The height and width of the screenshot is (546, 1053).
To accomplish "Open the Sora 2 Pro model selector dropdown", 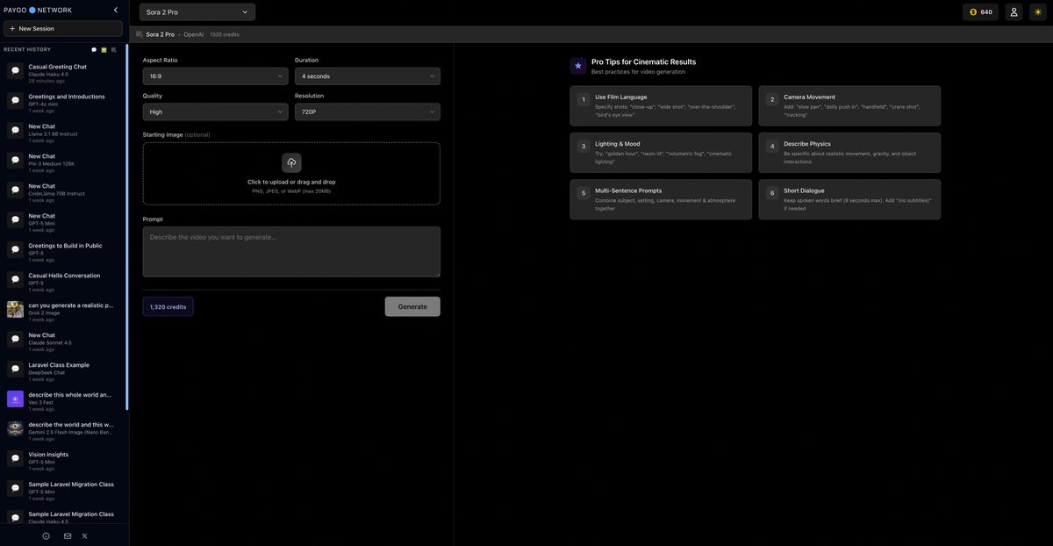I will pyautogui.click(x=197, y=12).
